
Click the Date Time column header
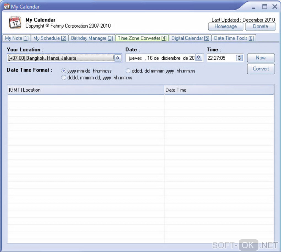point(219,90)
